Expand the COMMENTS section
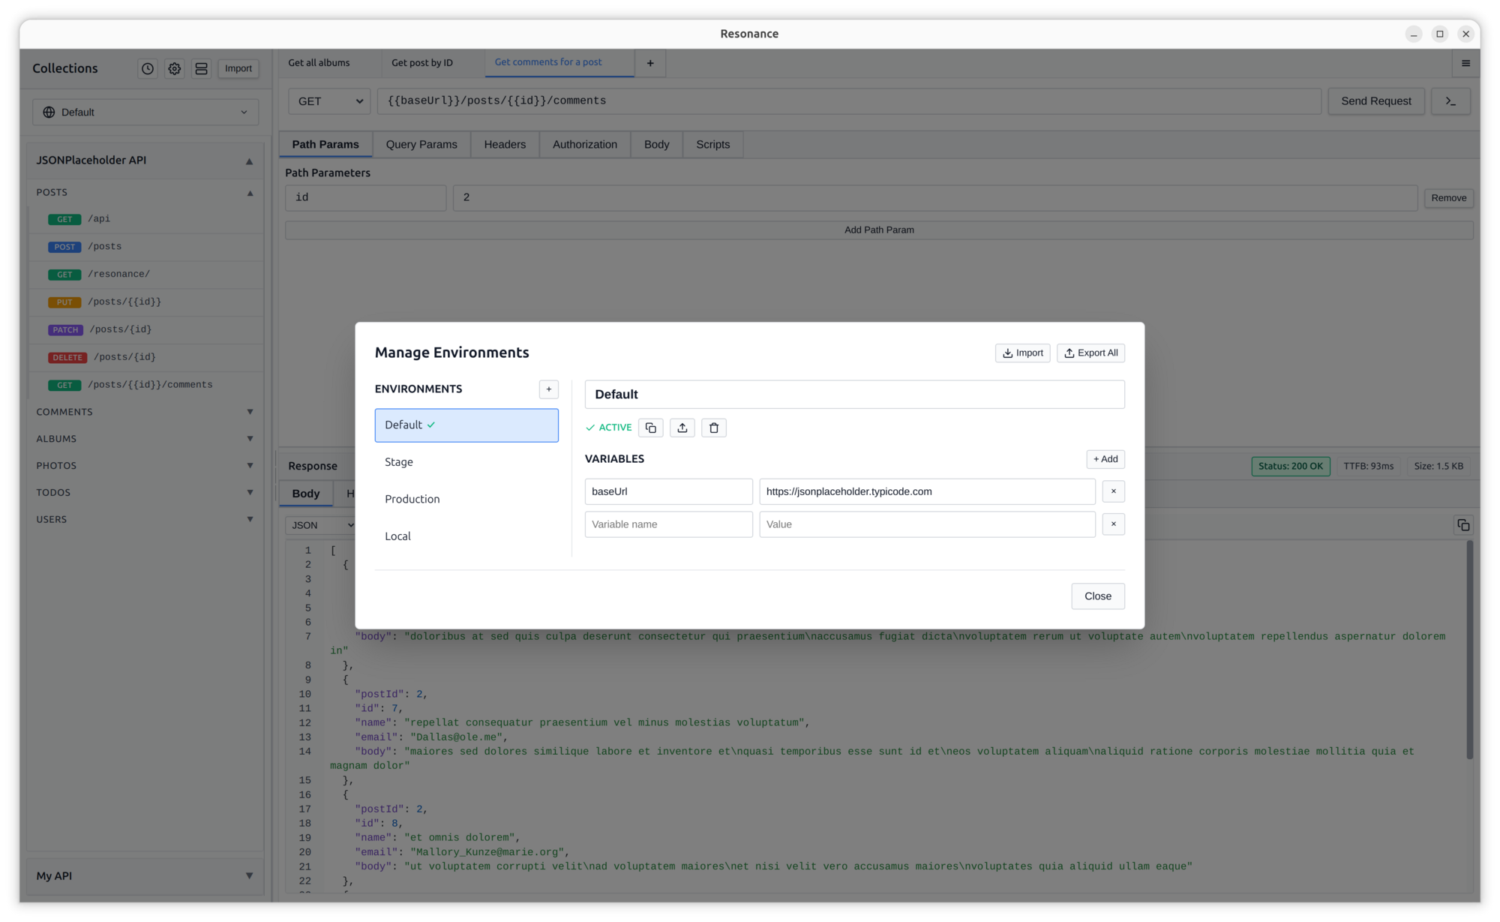 click(250, 411)
